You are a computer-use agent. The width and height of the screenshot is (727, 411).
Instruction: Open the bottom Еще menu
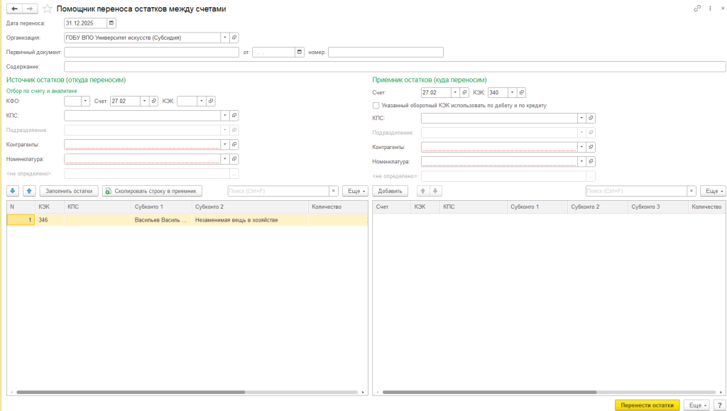point(696,405)
